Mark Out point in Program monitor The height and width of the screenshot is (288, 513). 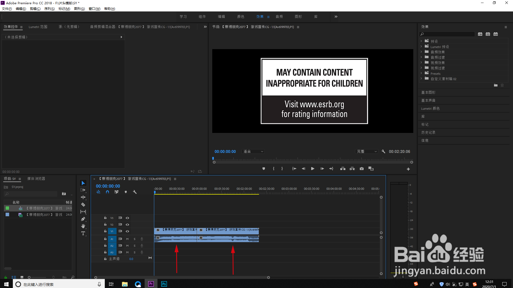[x=282, y=169]
